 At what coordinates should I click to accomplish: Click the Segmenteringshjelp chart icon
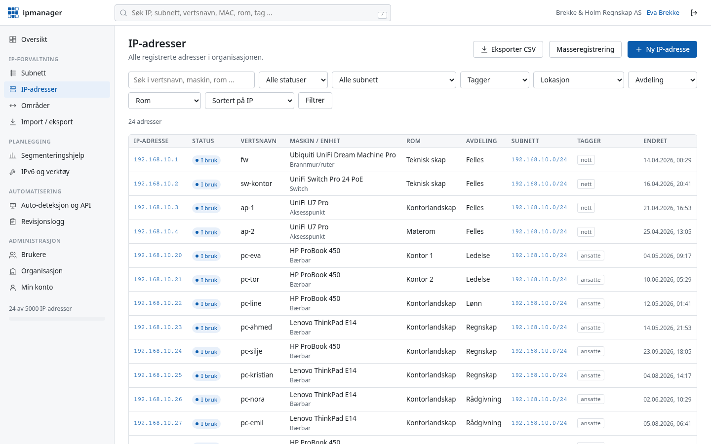pyautogui.click(x=13, y=155)
